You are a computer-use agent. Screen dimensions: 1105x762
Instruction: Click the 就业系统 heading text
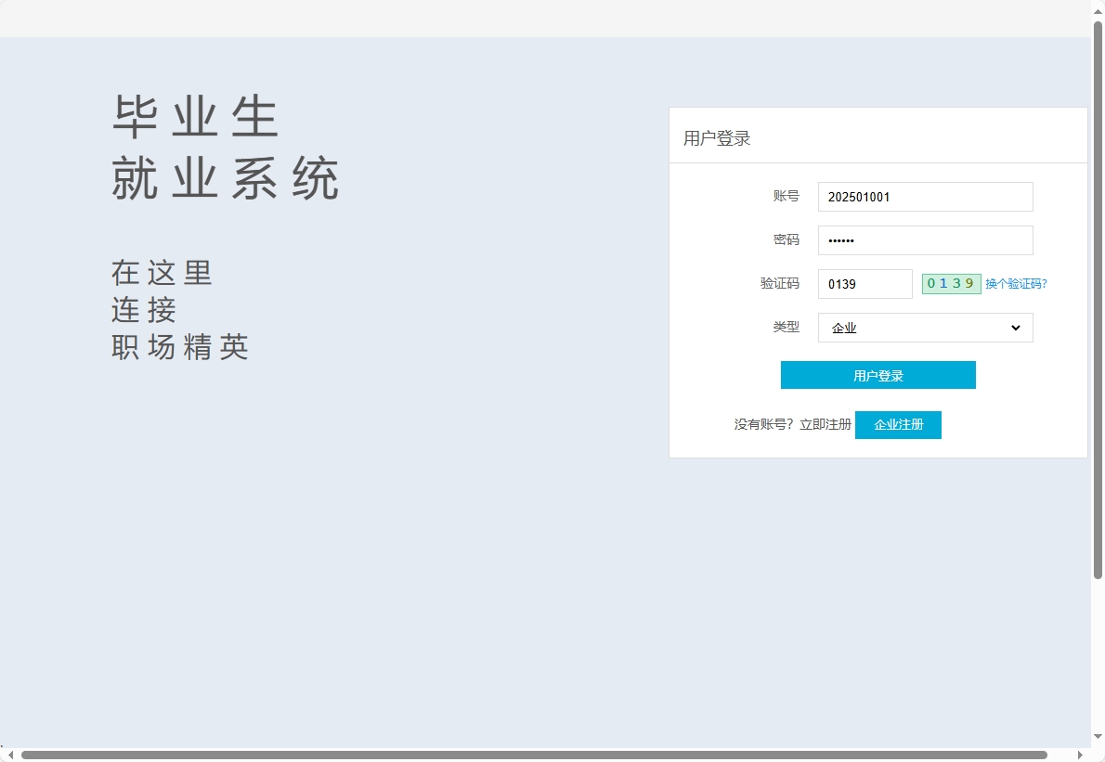(x=227, y=176)
